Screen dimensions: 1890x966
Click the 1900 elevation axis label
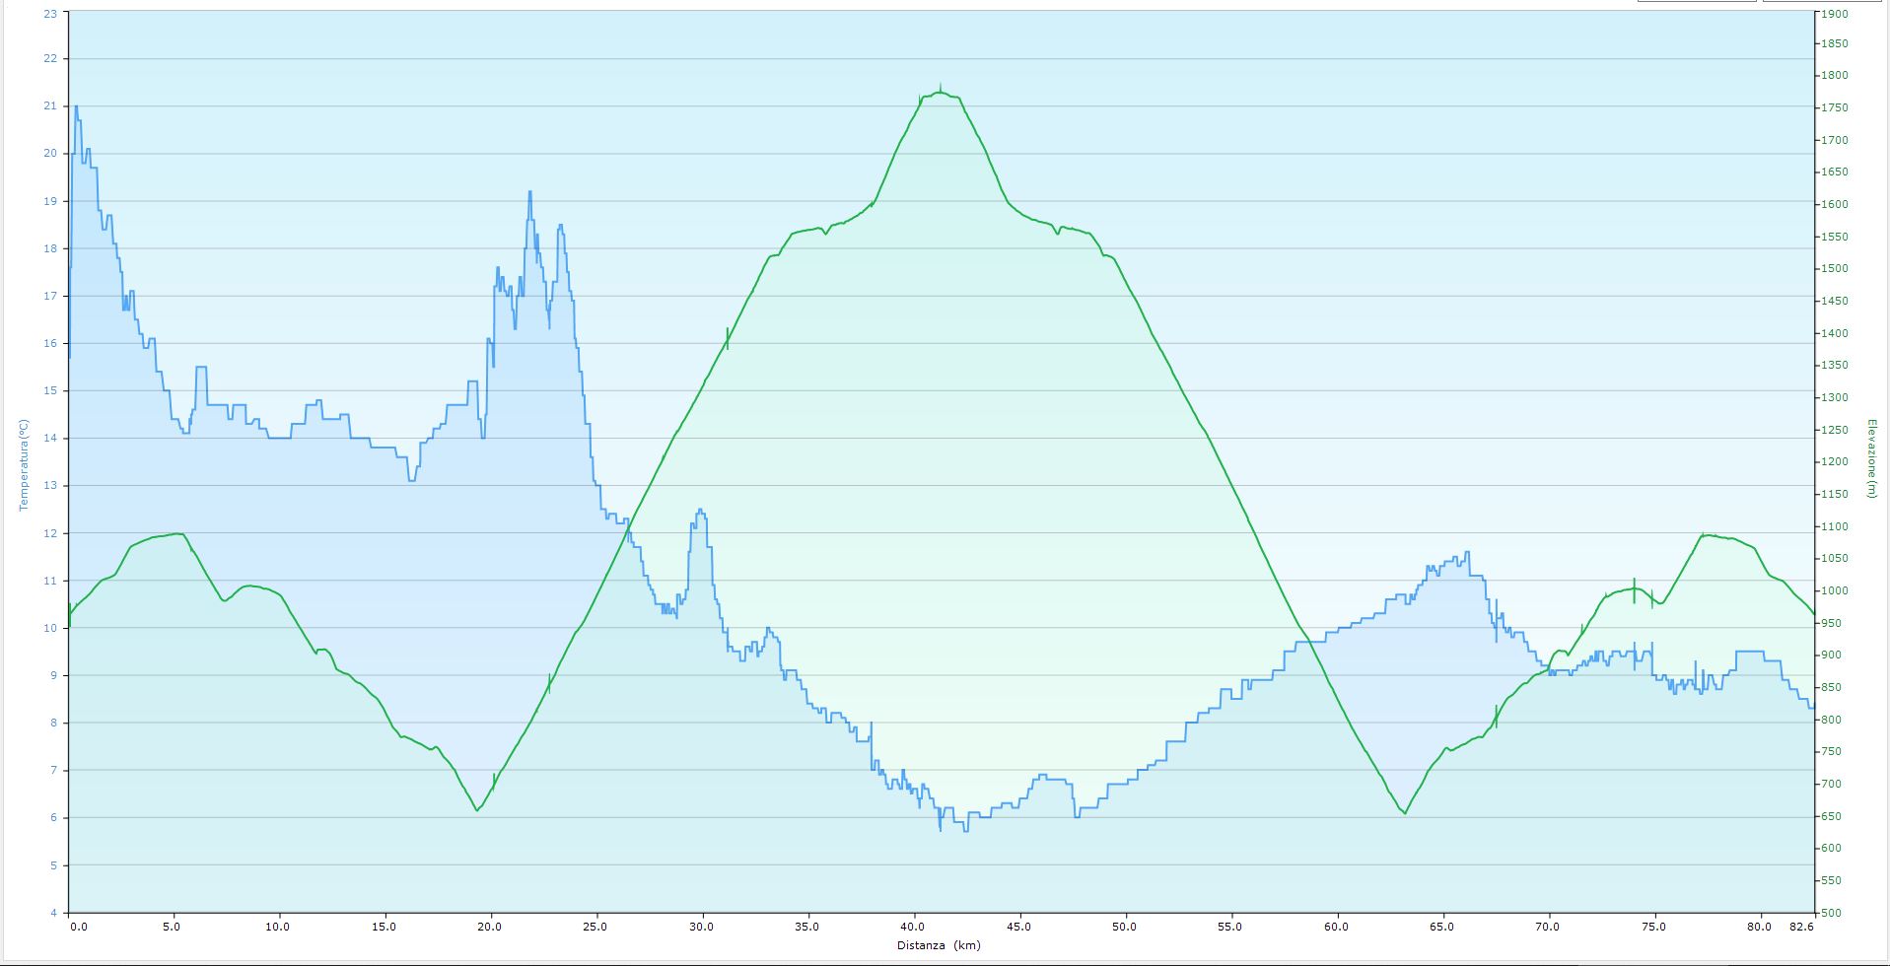tap(1835, 14)
